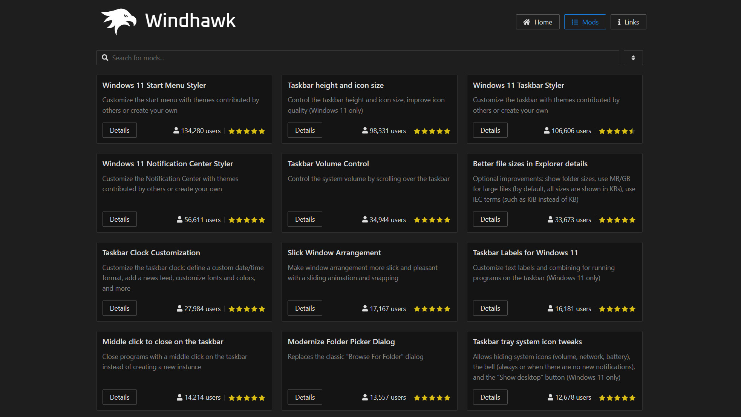741x417 pixels.
Task: Click user icon beside 13,557 users
Action: [365, 397]
